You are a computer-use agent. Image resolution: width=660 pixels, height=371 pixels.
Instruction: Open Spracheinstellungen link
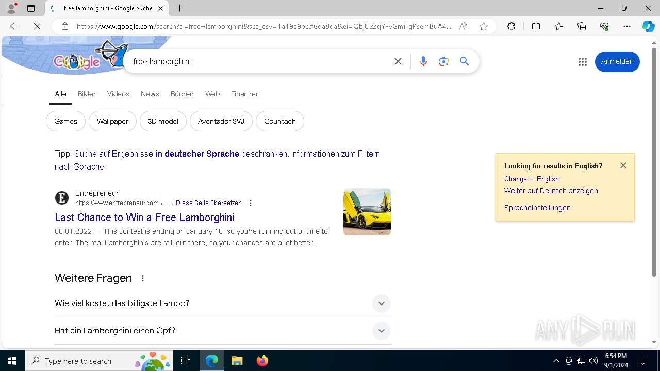coord(537,208)
